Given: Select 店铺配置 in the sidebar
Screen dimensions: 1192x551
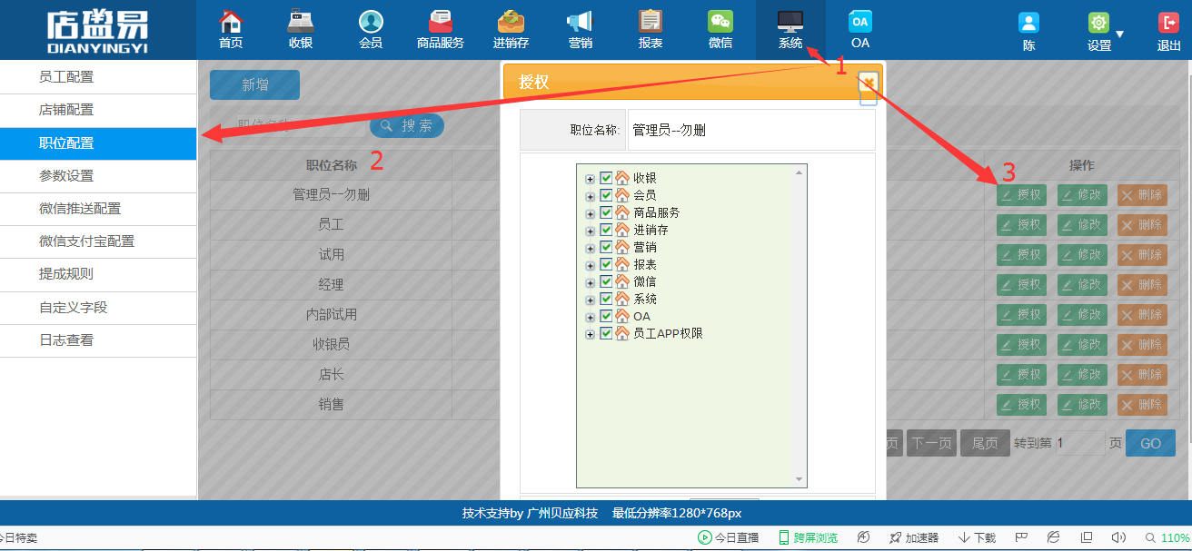Looking at the screenshot, I should pyautogui.click(x=98, y=110).
